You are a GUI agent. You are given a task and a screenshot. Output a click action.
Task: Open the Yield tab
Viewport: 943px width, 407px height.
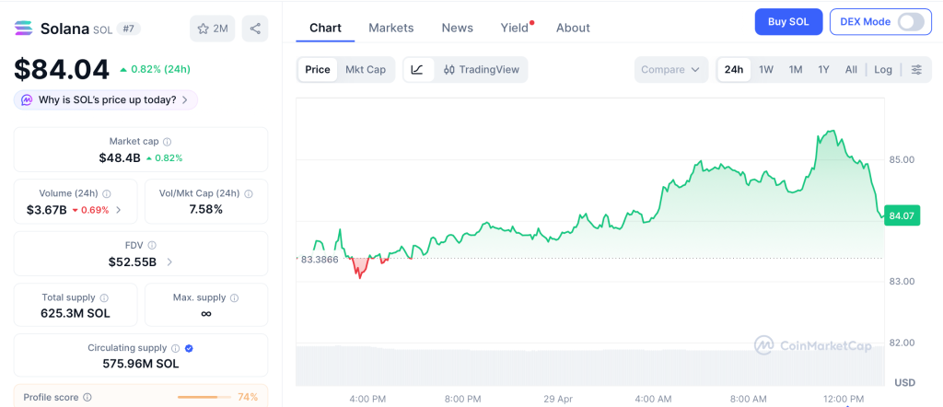(x=515, y=28)
